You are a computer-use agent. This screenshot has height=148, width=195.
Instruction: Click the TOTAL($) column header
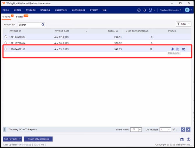(113, 31)
